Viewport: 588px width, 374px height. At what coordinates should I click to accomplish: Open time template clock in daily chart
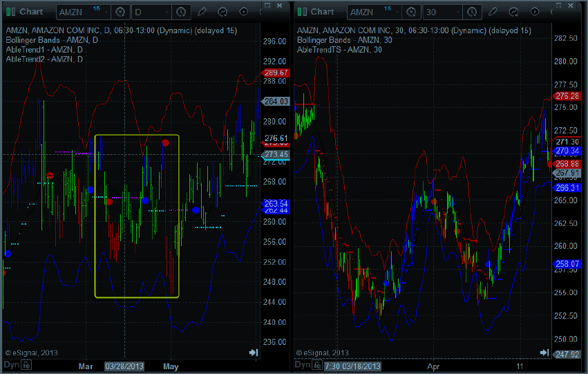(181, 12)
